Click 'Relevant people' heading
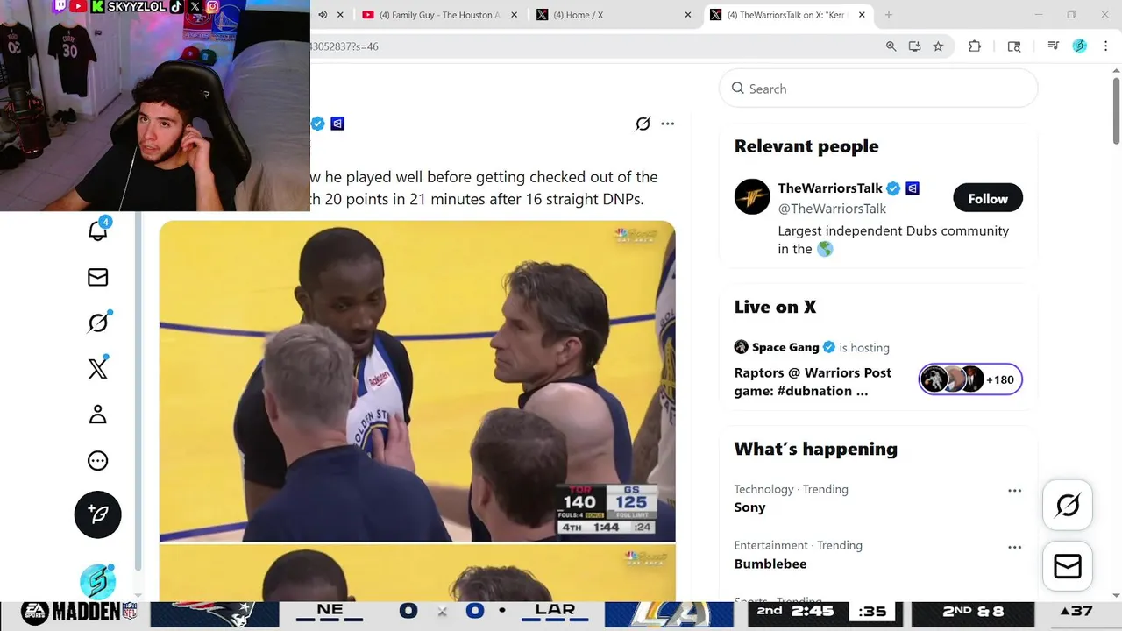1122x631 pixels. [806, 146]
